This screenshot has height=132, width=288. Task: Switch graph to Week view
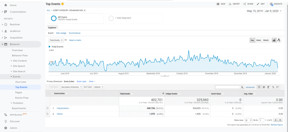pyautogui.click(x=258, y=40)
